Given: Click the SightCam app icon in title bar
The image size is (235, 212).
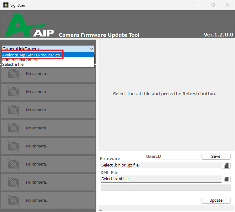Looking at the screenshot, I should [6, 5].
